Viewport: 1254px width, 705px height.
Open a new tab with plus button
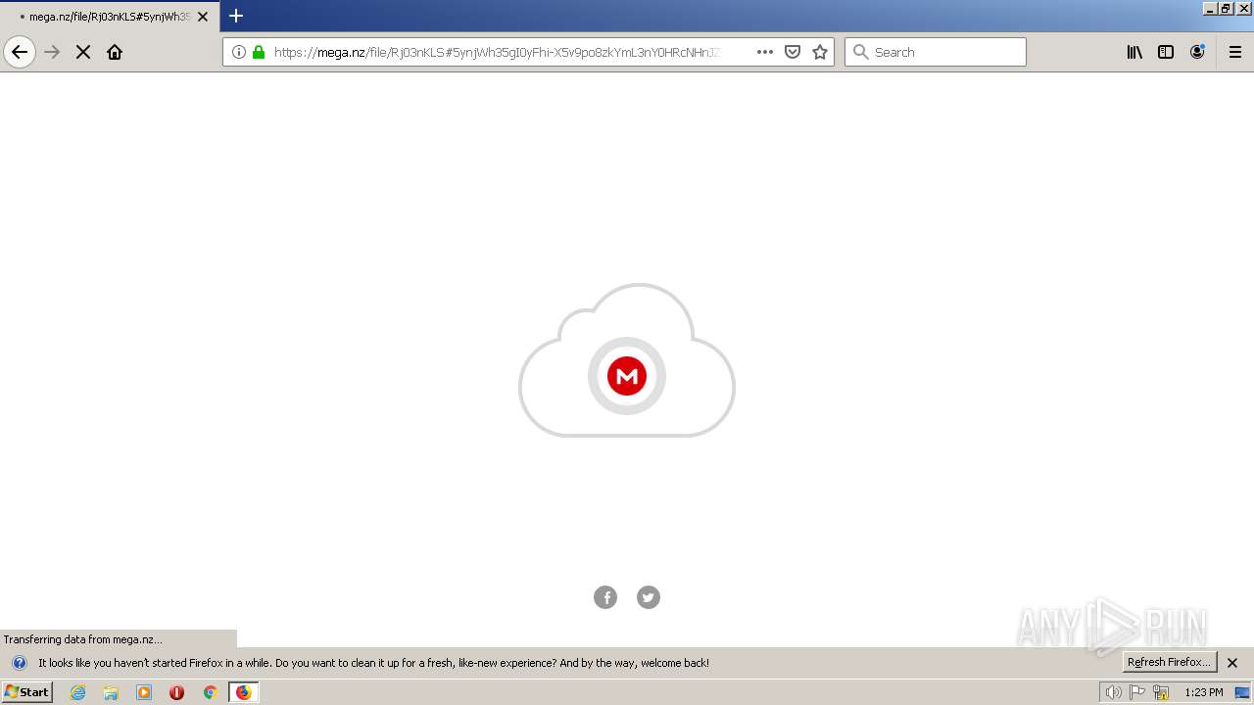[236, 16]
